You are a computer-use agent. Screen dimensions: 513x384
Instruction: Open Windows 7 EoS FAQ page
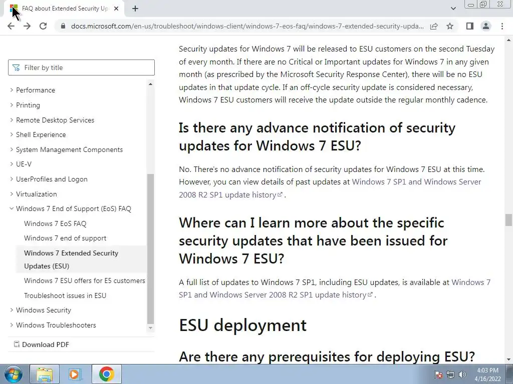(55, 223)
